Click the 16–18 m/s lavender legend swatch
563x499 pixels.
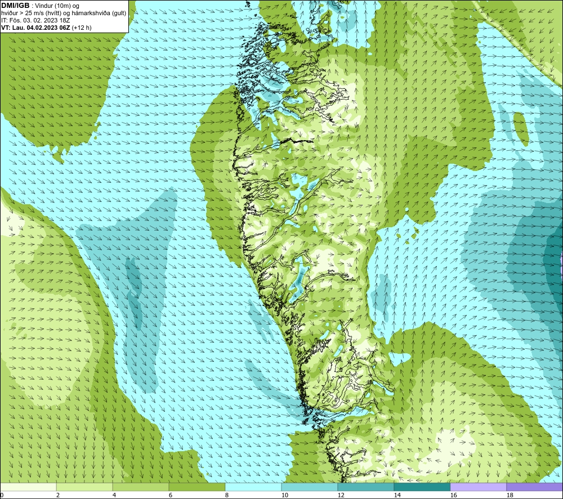[x=478, y=487]
